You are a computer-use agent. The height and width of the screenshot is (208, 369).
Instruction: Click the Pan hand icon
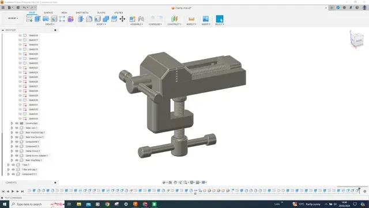175,183
